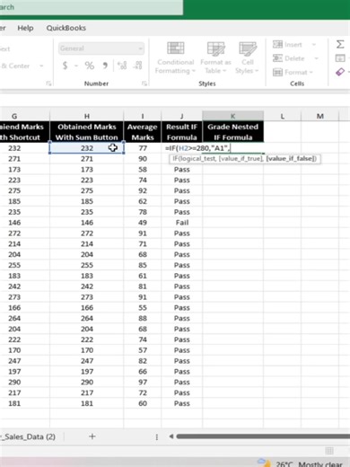
Task: Open the Help ribbon tab
Action: 25,28
